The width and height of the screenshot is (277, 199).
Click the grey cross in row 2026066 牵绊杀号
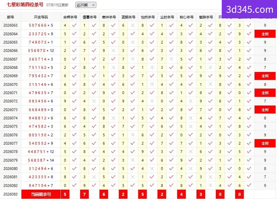click(x=113, y=51)
